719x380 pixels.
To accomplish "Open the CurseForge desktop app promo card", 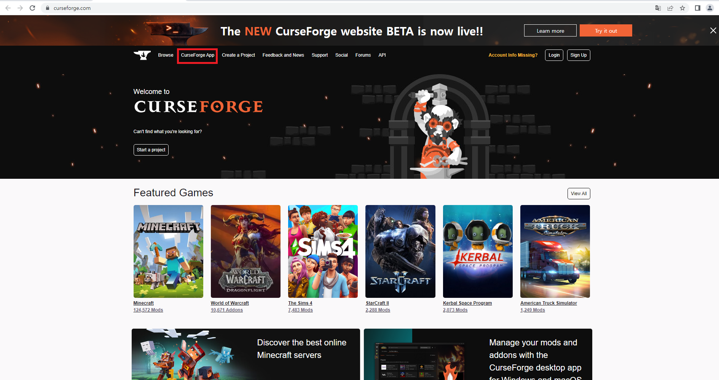I will pos(478,354).
